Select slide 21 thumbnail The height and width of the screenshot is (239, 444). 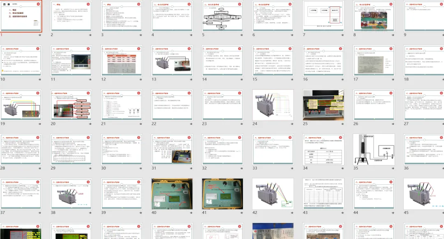point(122,105)
